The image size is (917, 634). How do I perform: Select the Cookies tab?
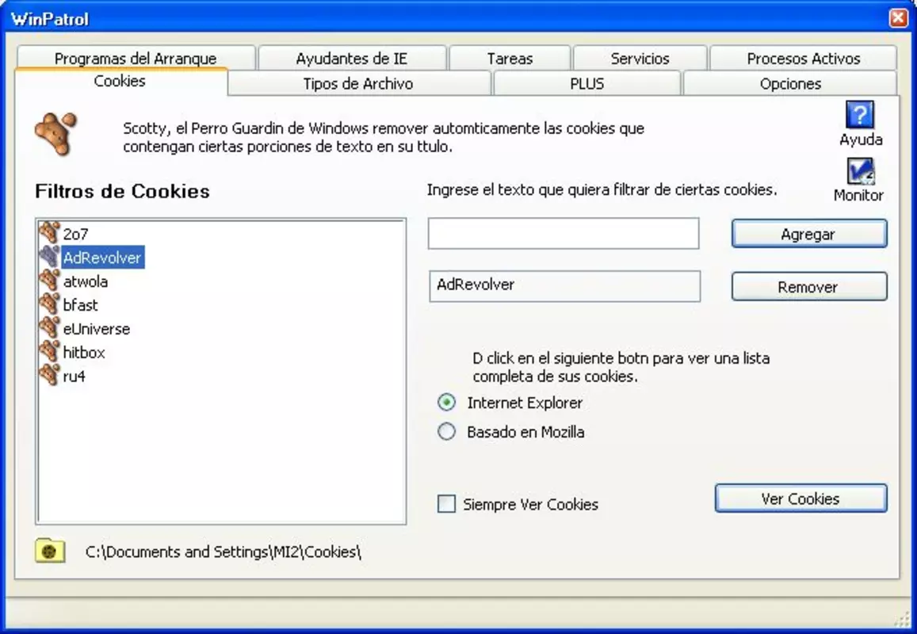click(120, 81)
